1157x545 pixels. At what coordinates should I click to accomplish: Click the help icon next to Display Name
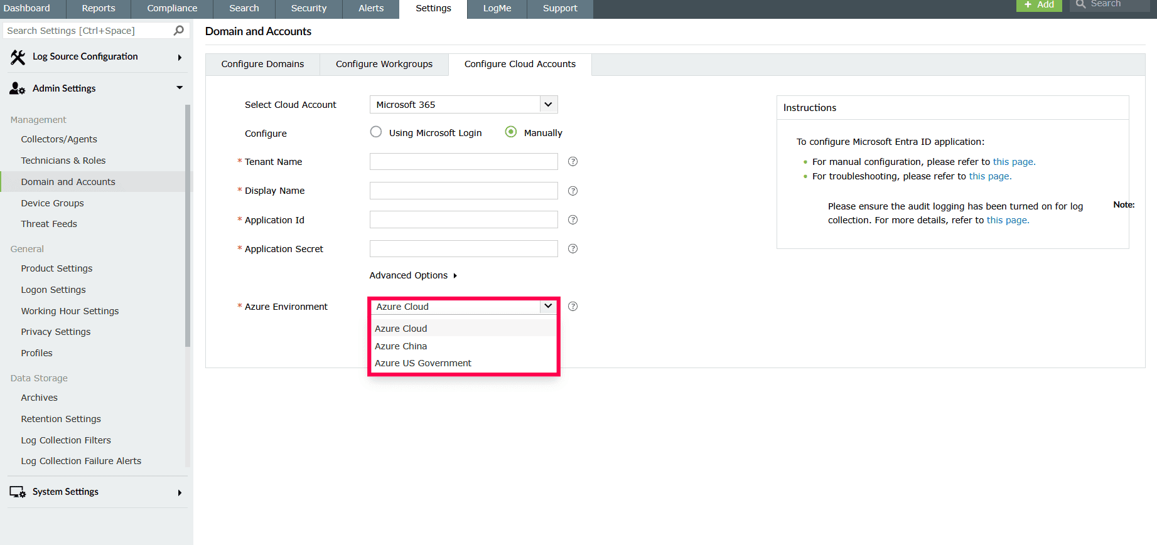(x=573, y=191)
